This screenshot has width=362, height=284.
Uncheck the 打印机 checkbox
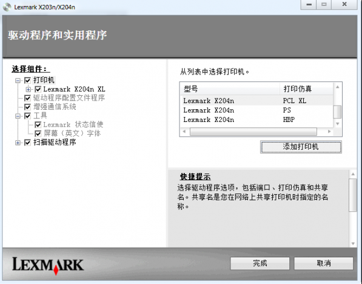point(27,81)
